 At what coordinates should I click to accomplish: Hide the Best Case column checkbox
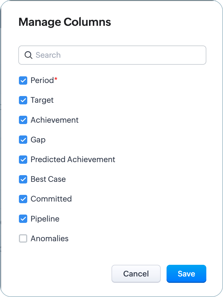[23, 179]
